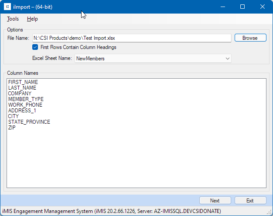This screenshot has height=216, width=273.
Task: Select CITY column name
Action: pos(14,116)
